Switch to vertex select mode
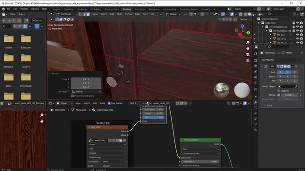305x171 pixels. pos(80,14)
